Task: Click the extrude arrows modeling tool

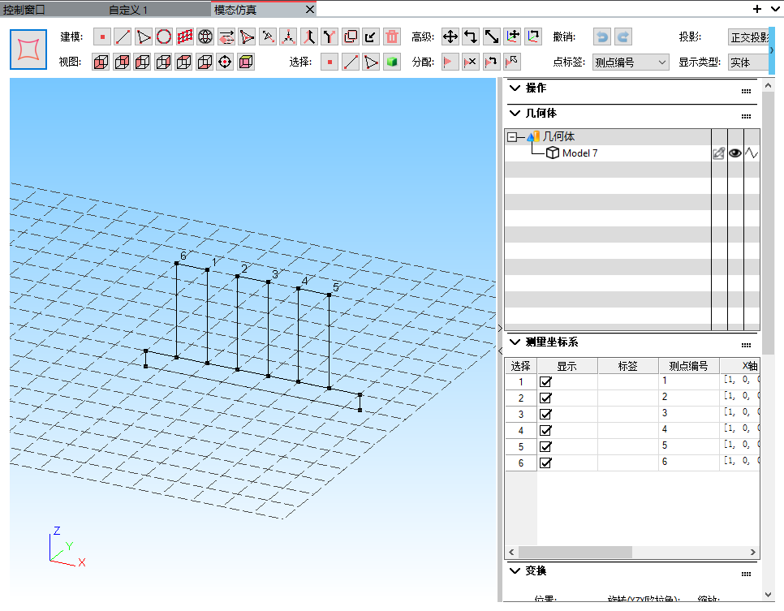Action: 226,37
